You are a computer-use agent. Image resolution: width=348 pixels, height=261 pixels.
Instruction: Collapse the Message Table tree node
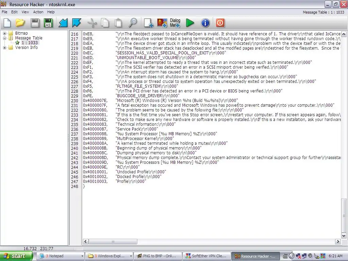pos(4,38)
